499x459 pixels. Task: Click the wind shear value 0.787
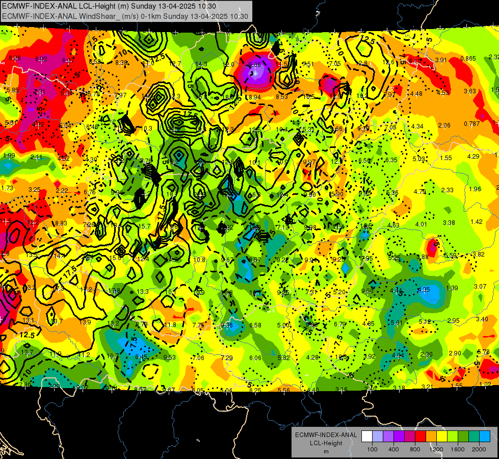coord(471,123)
